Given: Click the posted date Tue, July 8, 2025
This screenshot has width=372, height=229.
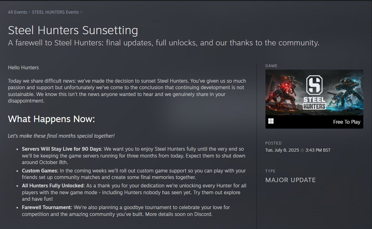Looking at the screenshot, I should [x=282, y=150].
